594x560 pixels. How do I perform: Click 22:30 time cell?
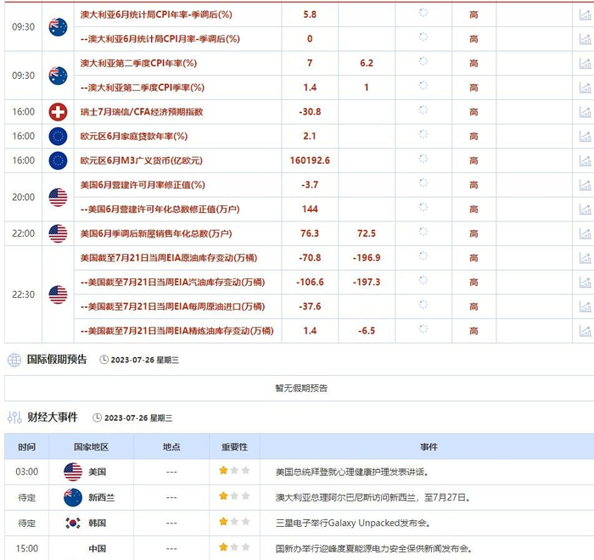tap(24, 294)
